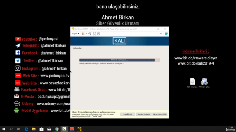Click the KALI logo banner

(119, 41)
